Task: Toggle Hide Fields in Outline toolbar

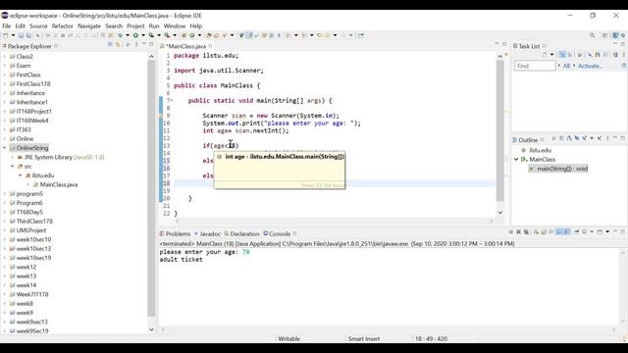Action: click(x=577, y=138)
